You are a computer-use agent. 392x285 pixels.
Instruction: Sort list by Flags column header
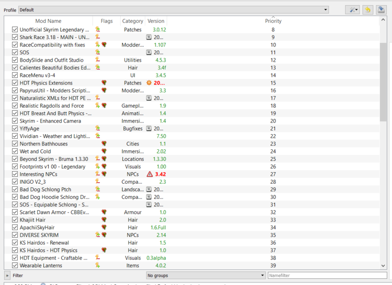click(x=107, y=21)
